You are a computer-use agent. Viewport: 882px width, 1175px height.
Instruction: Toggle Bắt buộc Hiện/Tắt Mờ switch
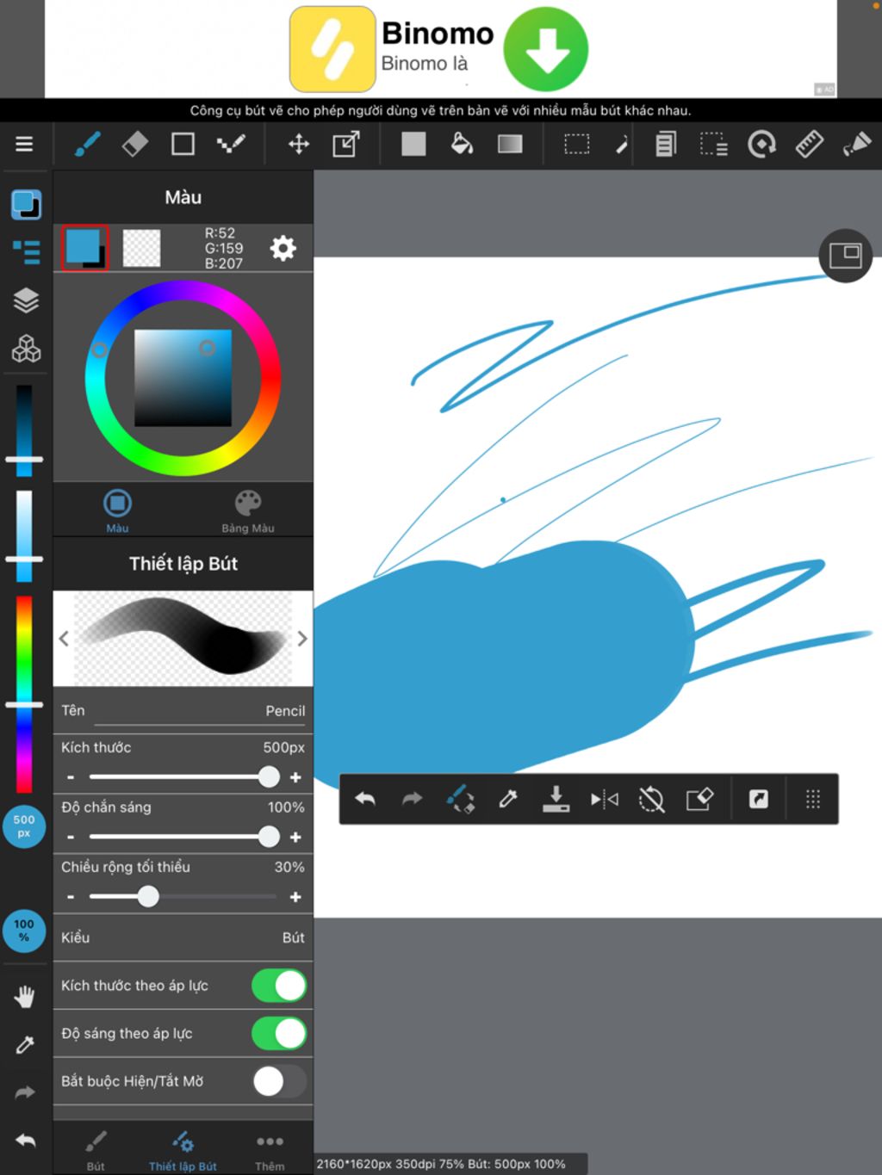[279, 1081]
